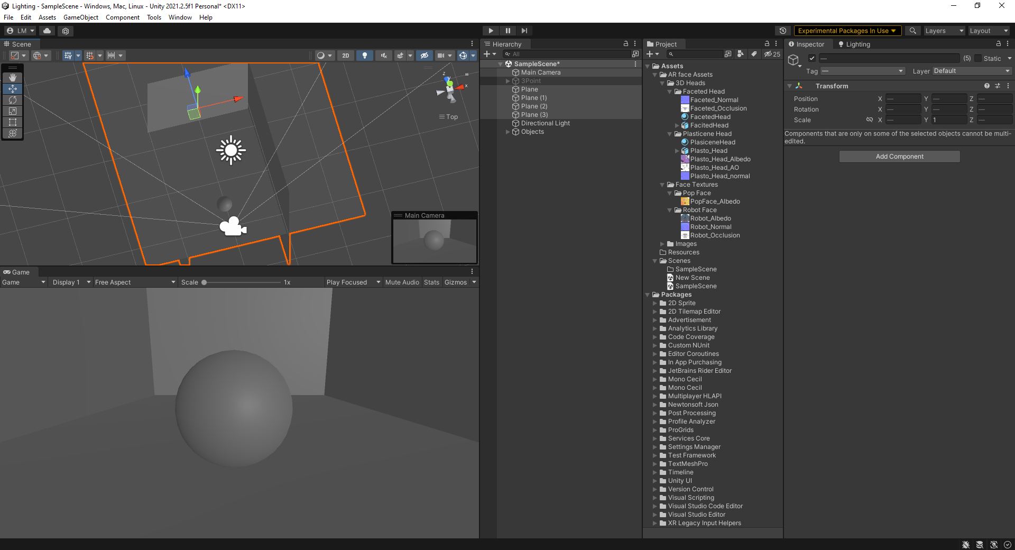Click the cache server status icon
Image resolution: width=1015 pixels, height=550 pixels.
980,545
